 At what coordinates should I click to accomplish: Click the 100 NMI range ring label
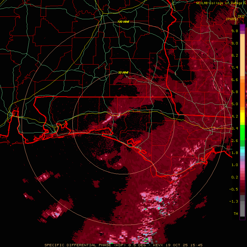pos(123,22)
